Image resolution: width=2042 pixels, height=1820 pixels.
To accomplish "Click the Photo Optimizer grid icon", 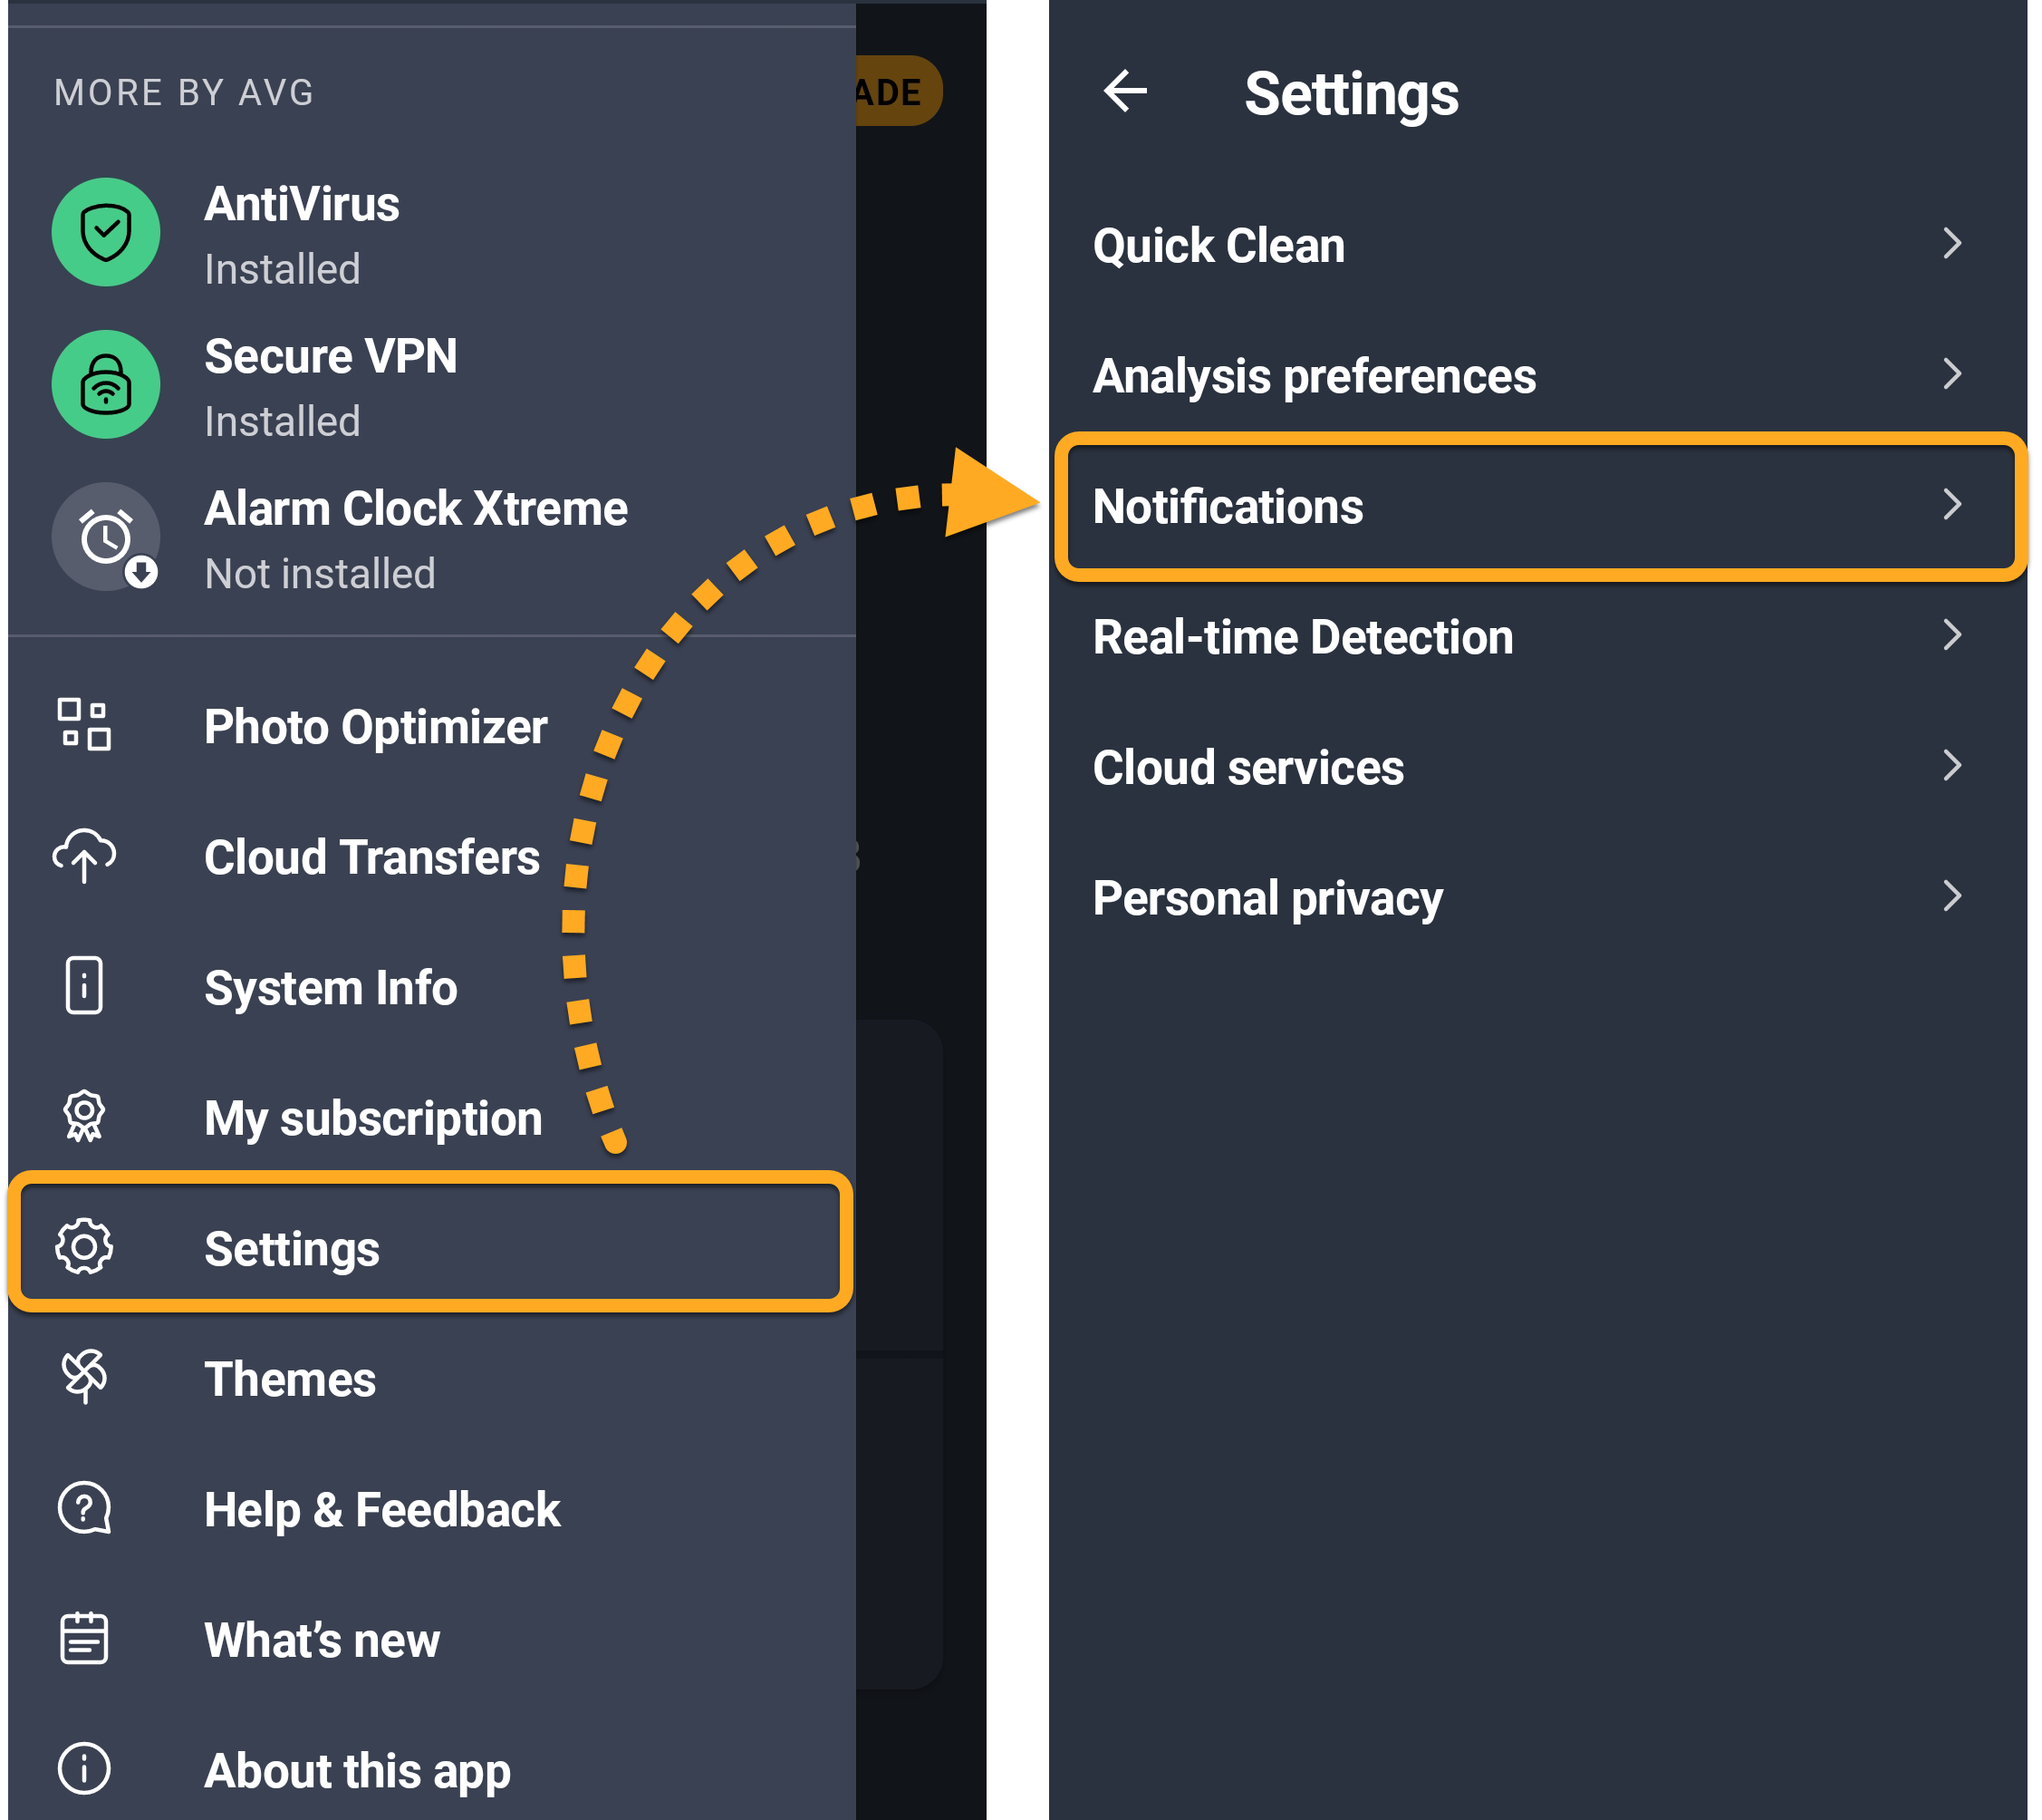I will (84, 725).
